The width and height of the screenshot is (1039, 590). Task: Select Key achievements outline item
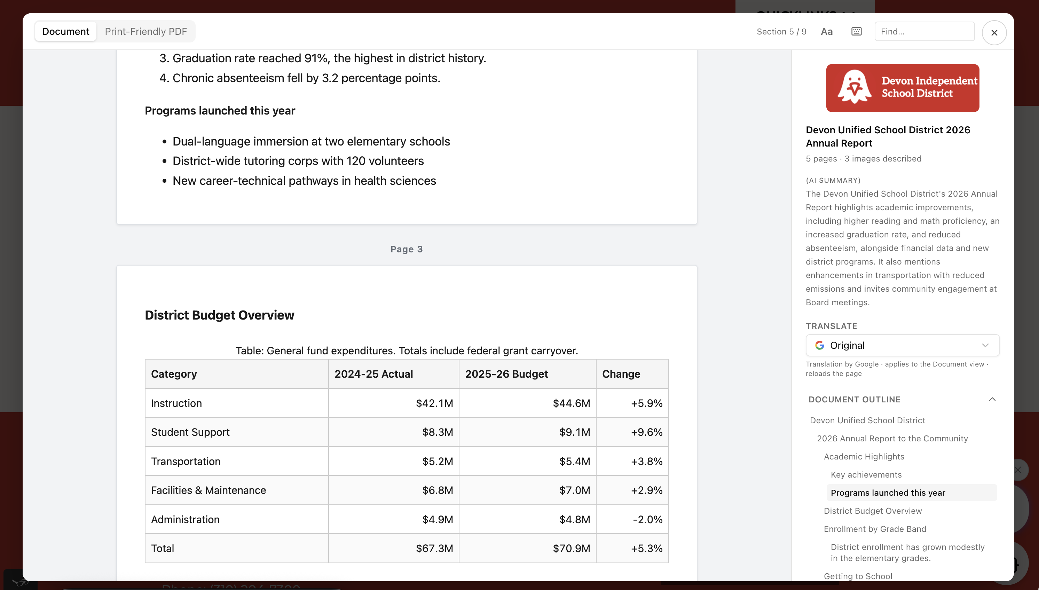point(866,474)
